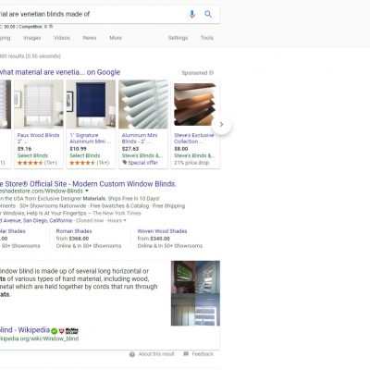Expand the arrow next to the shadestore URL

87,191
